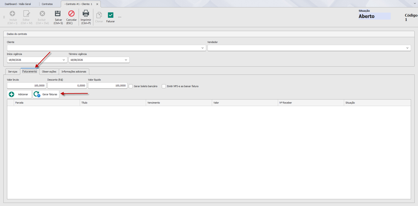Expand the tab list chevron at top right
This screenshot has height=206, width=418.
[415, 3]
